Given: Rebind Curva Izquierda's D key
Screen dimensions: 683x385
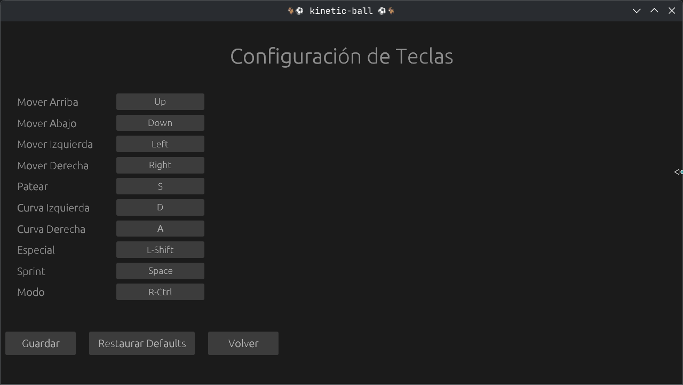Looking at the screenshot, I should [160, 207].
